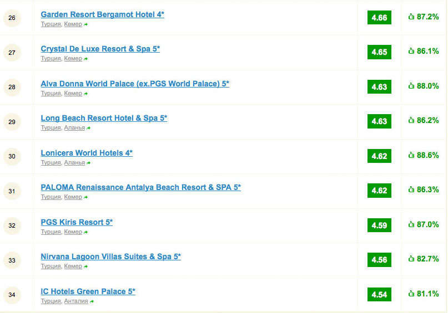Click thumbs-up icon beside 86.1%
This screenshot has height=313, width=448.
pos(411,51)
